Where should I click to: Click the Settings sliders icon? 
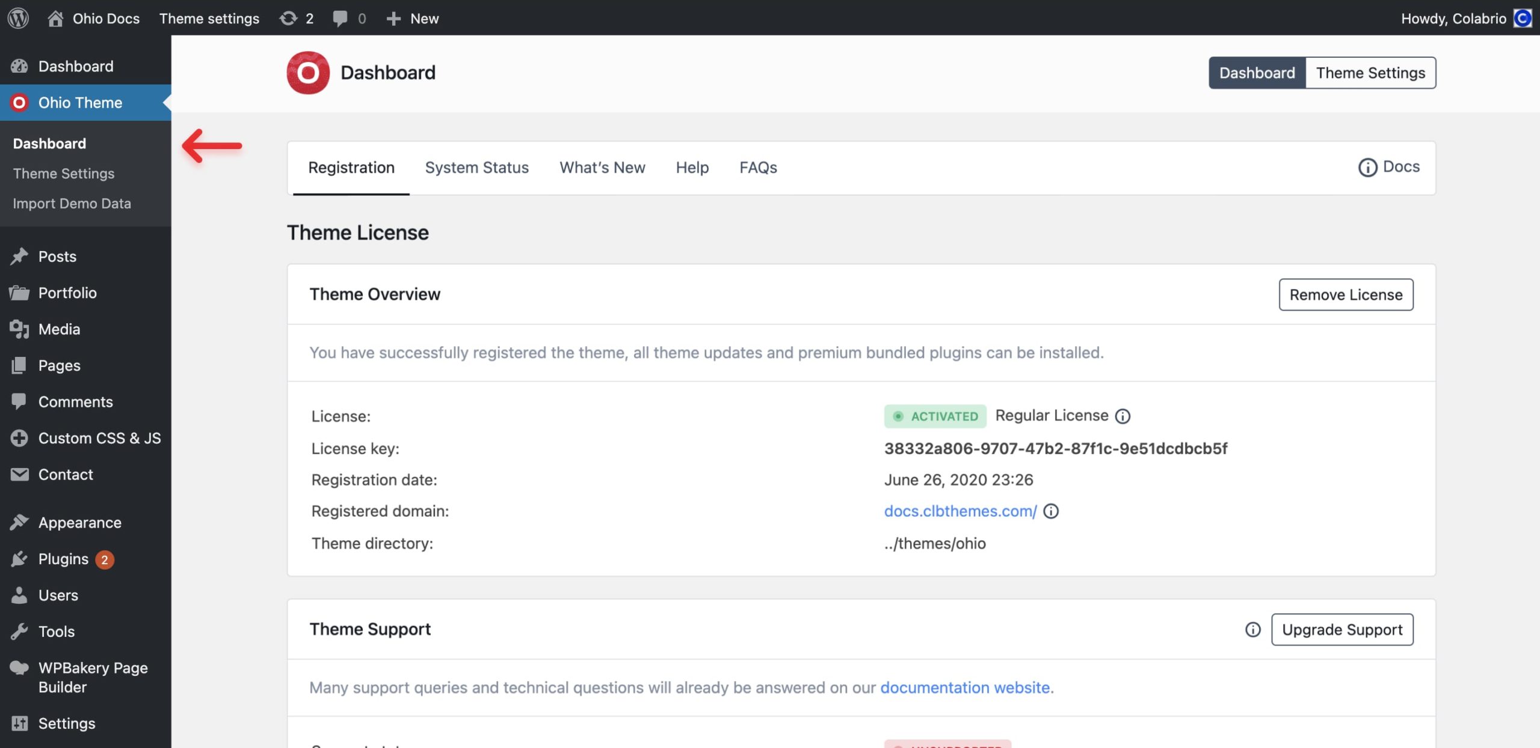click(19, 723)
